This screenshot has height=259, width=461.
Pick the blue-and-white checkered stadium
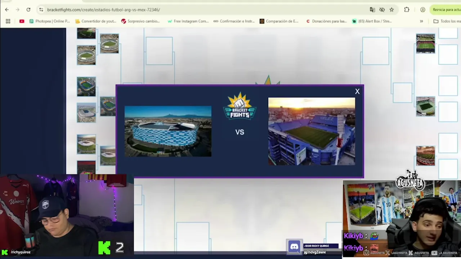pyautogui.click(x=168, y=131)
